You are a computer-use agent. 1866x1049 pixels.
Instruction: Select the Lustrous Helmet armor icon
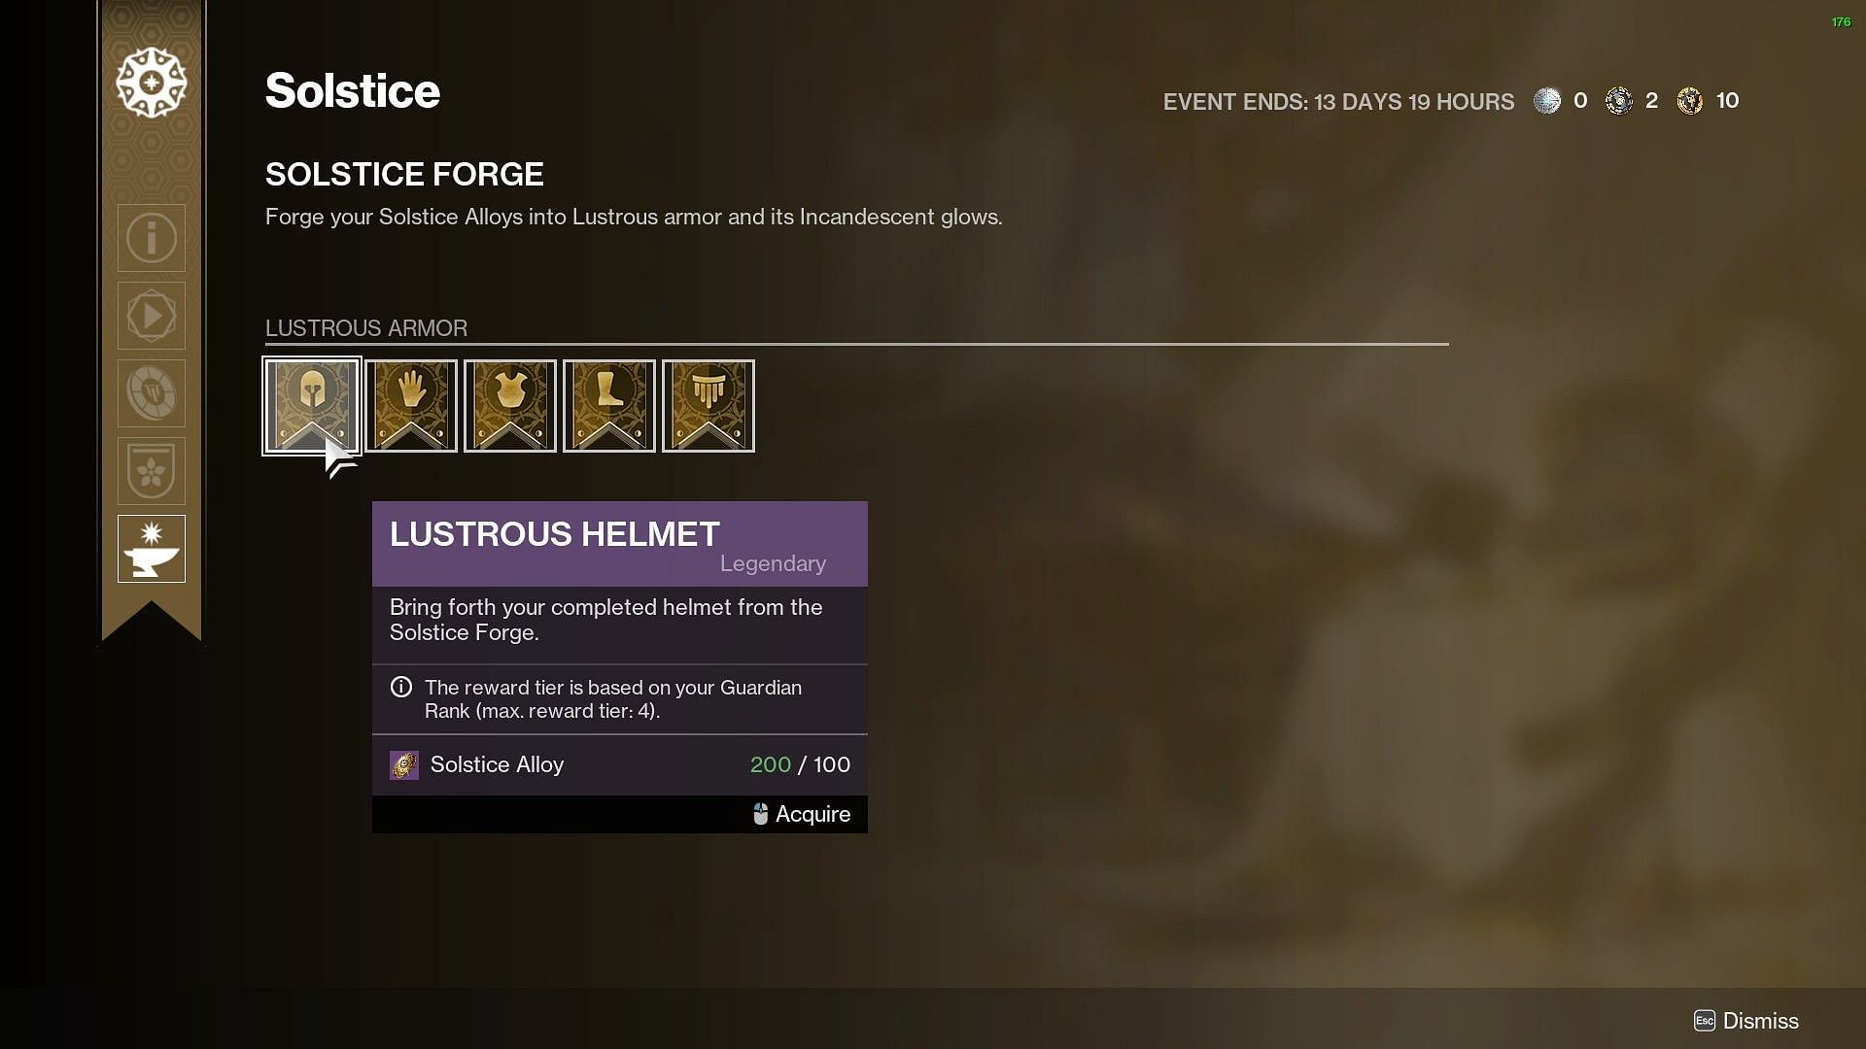[312, 406]
